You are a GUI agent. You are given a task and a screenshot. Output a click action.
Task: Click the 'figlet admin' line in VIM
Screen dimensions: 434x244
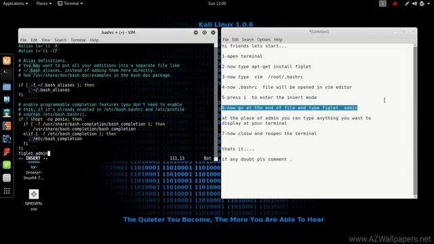(x=33, y=153)
